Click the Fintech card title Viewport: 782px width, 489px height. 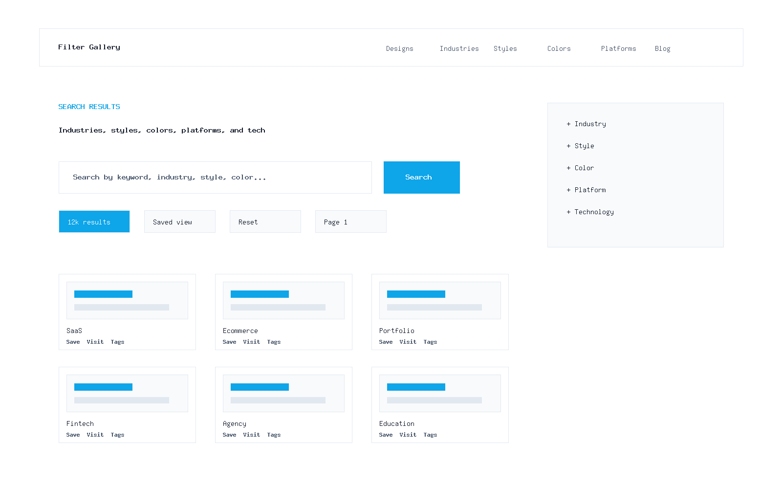coord(80,423)
